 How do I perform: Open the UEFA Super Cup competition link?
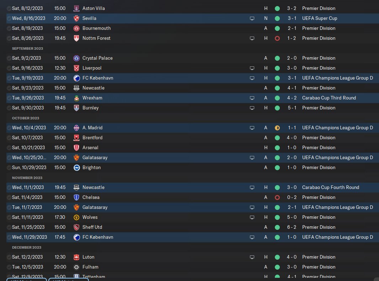pyautogui.click(x=320, y=18)
